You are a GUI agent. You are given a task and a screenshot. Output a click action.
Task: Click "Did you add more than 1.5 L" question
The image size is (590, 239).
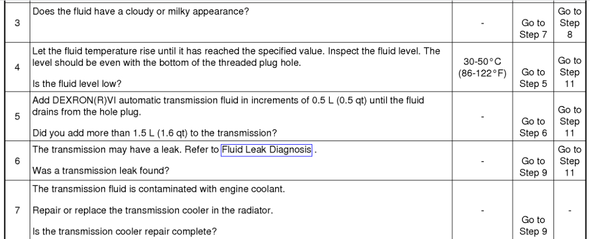(x=155, y=132)
